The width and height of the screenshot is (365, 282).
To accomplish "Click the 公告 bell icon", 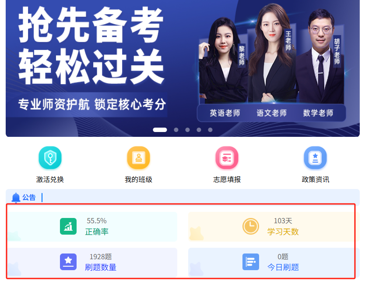I will 16,198.
